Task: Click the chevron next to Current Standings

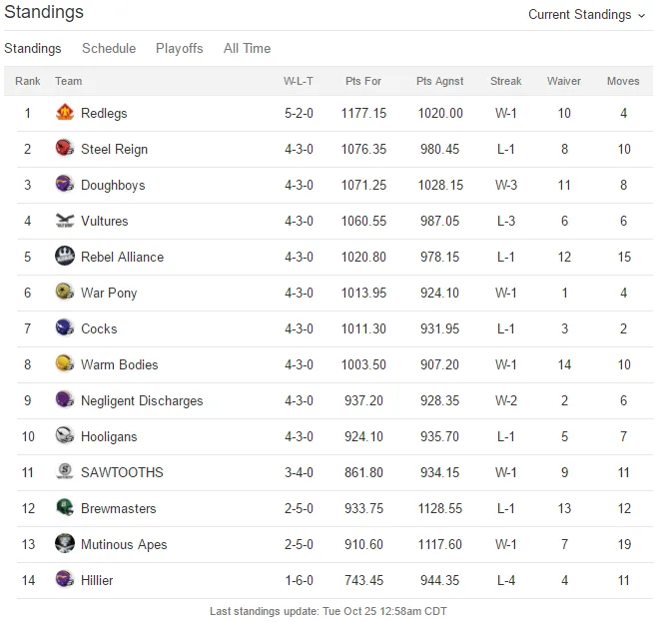Action: click(x=642, y=16)
